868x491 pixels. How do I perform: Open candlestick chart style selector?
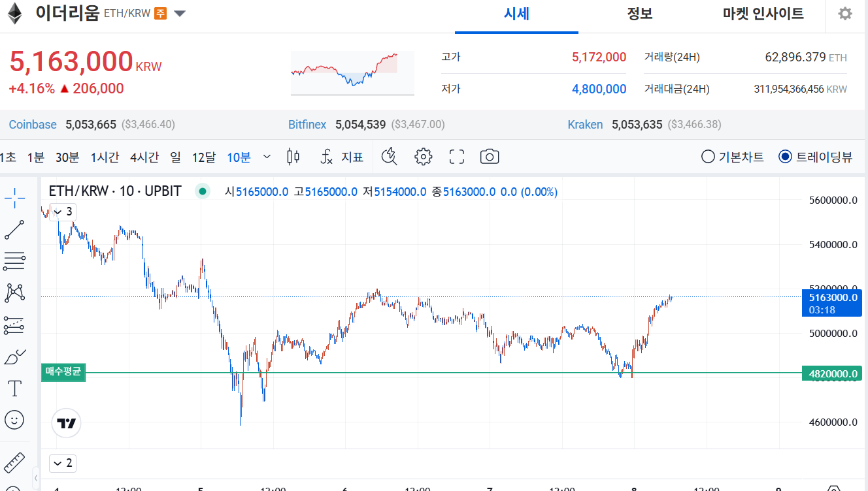(x=293, y=157)
